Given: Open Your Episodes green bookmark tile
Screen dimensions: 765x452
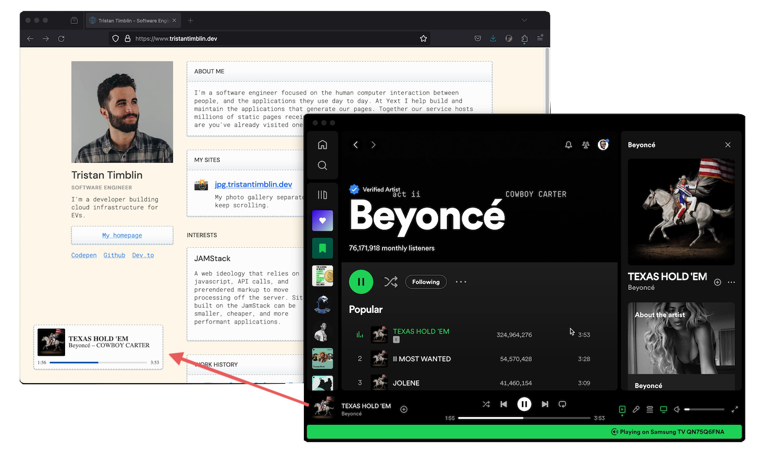Looking at the screenshot, I should pyautogui.click(x=322, y=248).
